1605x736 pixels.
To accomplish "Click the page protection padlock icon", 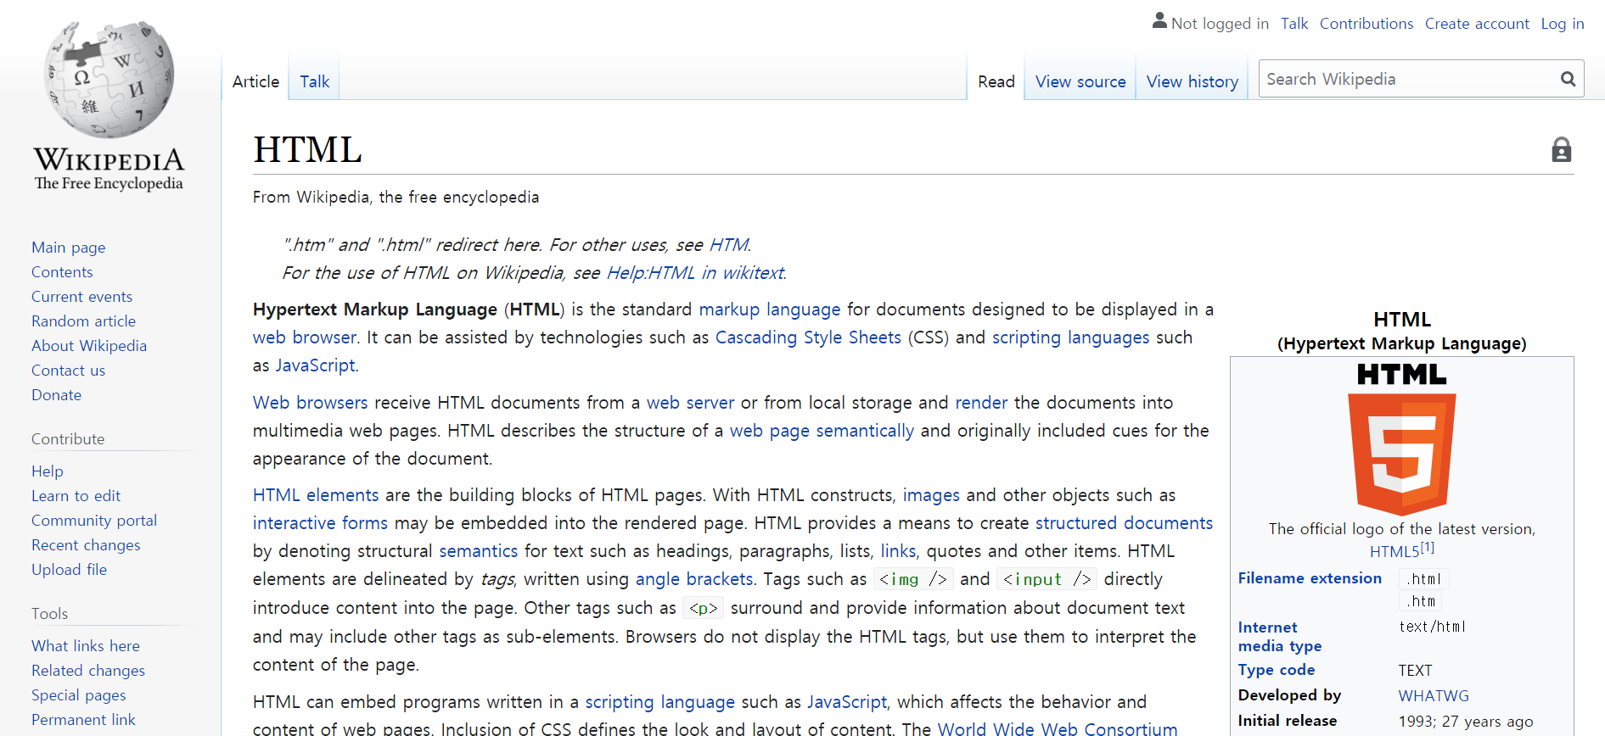I will [x=1561, y=150].
